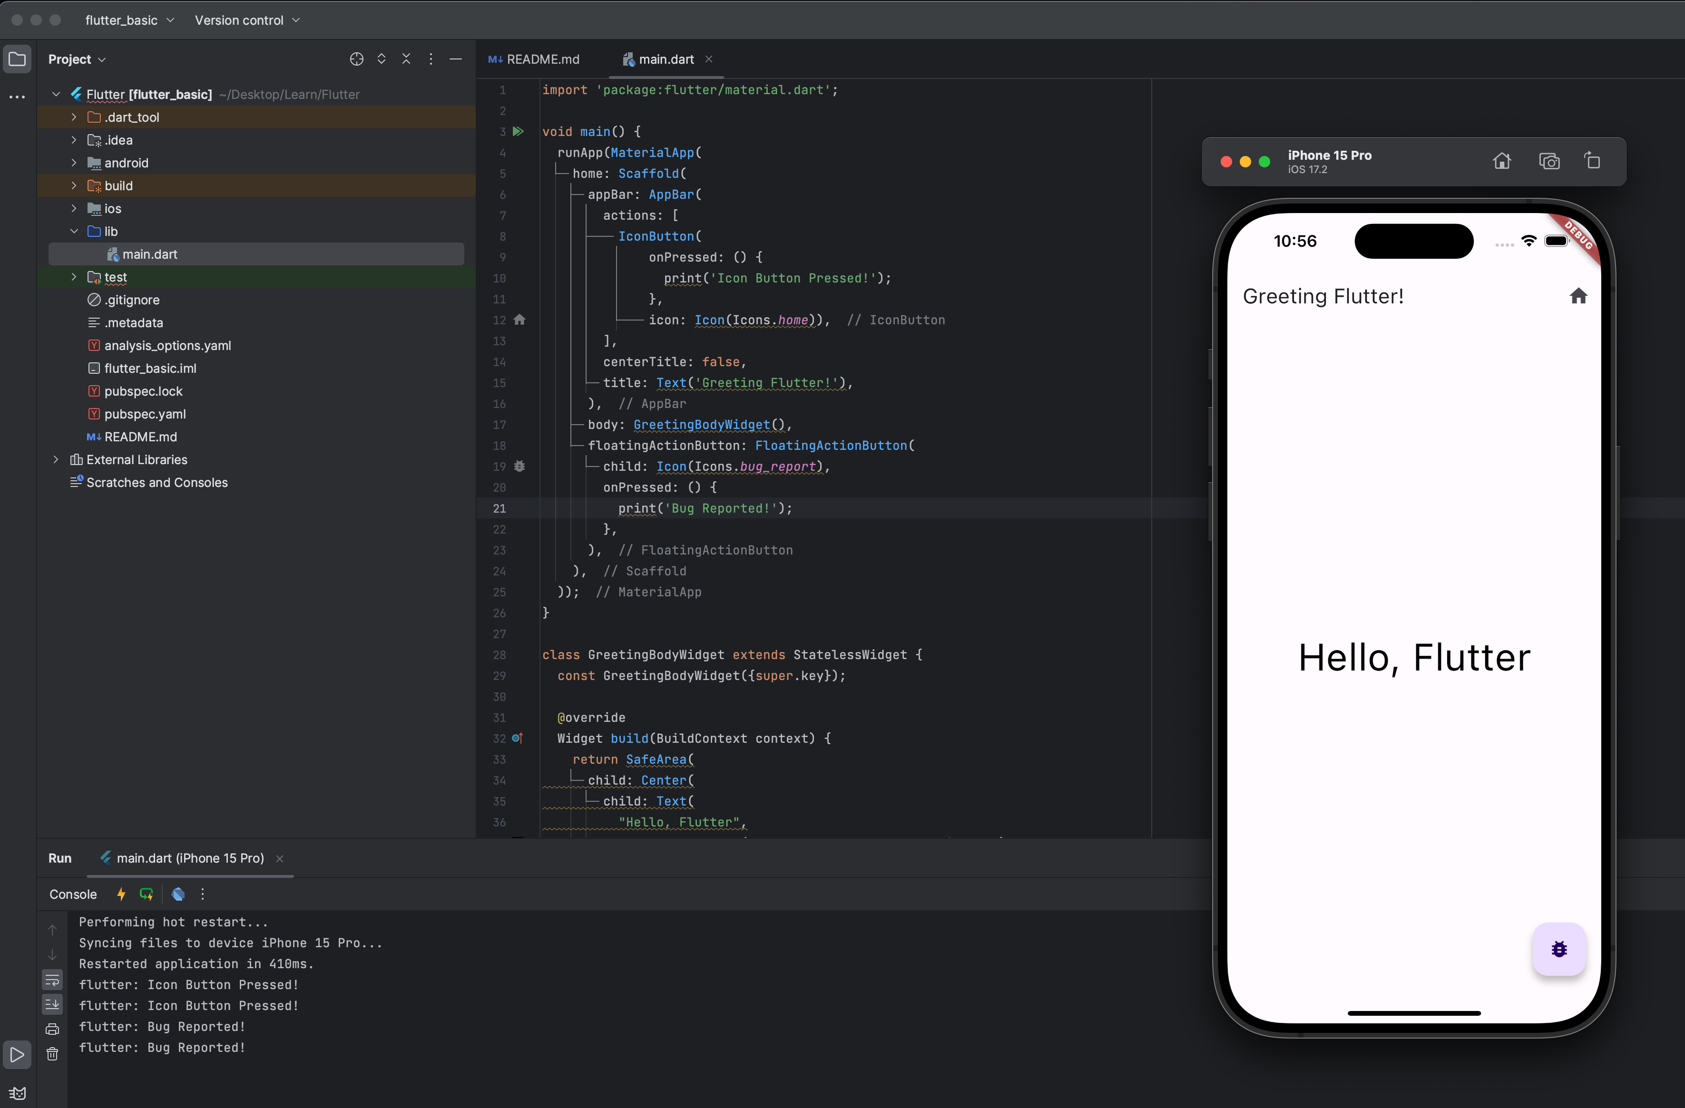Open the Version control dropdown
1685x1108 pixels.
click(x=247, y=20)
